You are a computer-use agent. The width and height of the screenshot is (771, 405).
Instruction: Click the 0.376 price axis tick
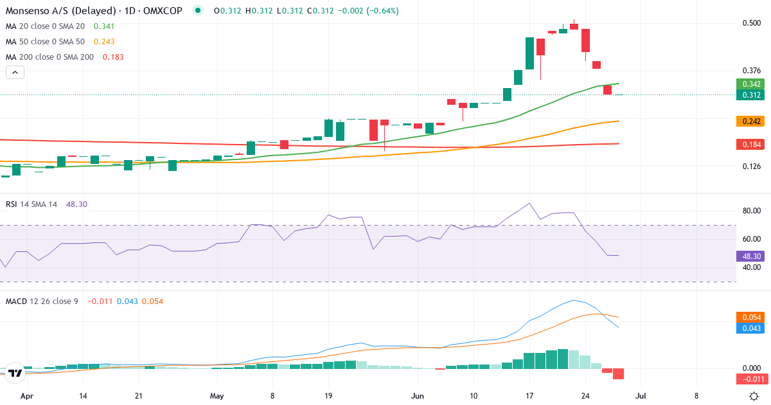coord(752,71)
